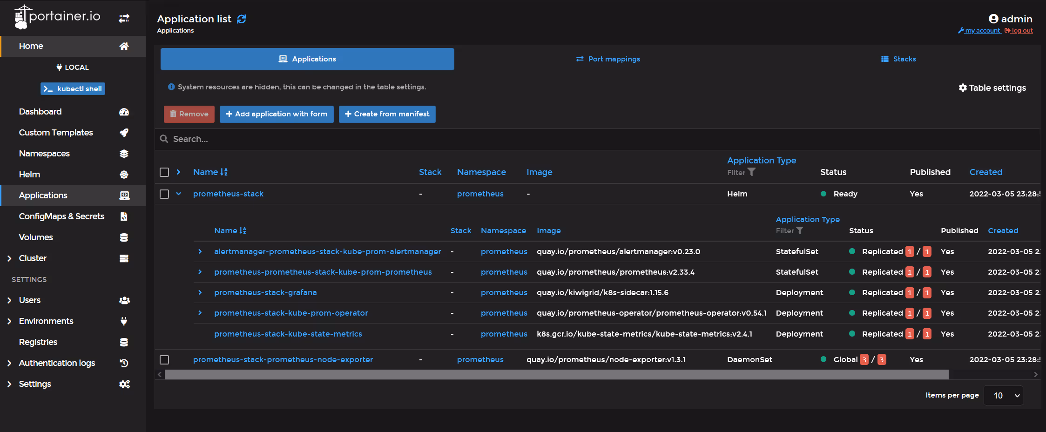
Task: Click the Applications monitor icon in sidebar
Action: pos(124,196)
